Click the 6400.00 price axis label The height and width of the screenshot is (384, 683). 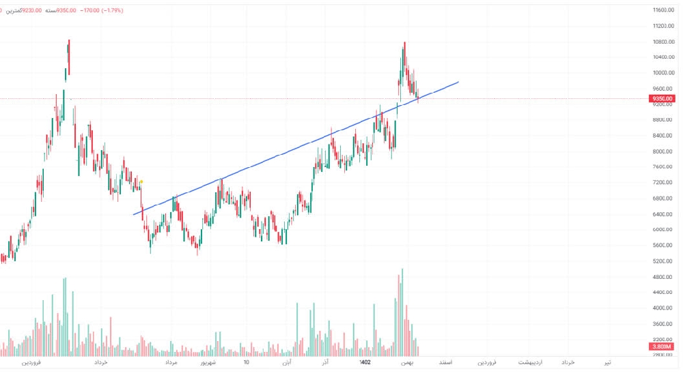coord(663,214)
